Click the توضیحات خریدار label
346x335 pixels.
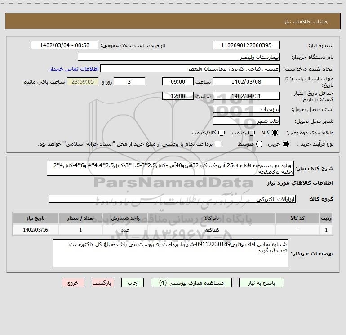[x=312, y=254]
